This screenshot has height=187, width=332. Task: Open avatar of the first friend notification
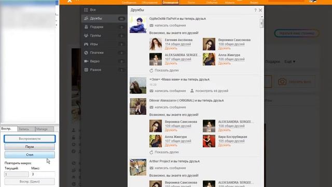(138, 25)
